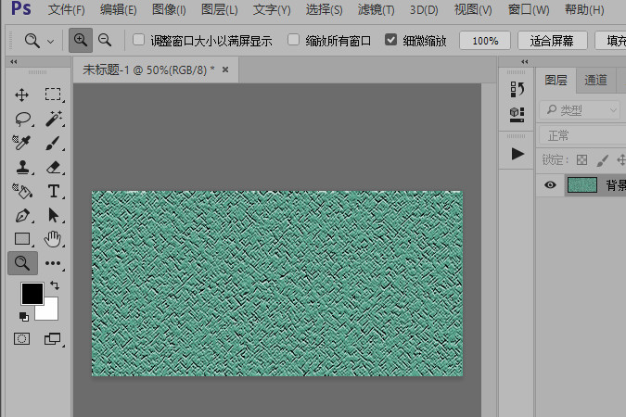Click the Ps application logo
Screen dimensions: 626x417
click(21, 8)
